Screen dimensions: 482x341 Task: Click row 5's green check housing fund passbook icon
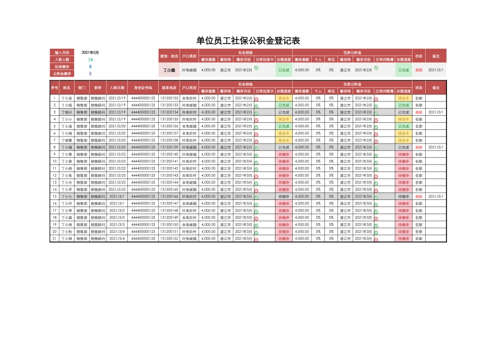pyautogui.click(x=376, y=127)
